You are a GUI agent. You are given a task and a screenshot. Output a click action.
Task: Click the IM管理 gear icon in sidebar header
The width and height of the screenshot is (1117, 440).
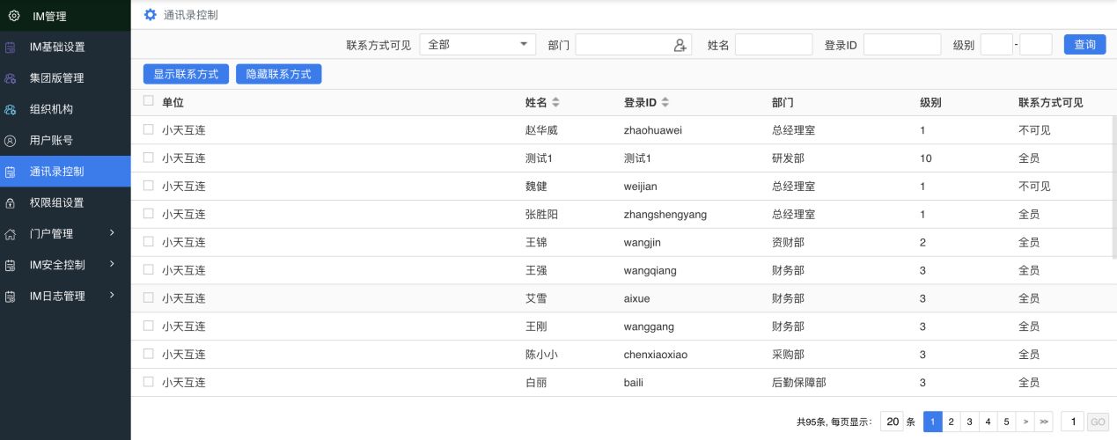(x=13, y=15)
